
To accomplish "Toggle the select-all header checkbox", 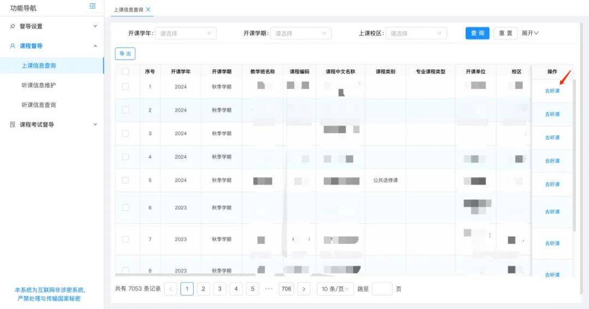I will pos(125,72).
